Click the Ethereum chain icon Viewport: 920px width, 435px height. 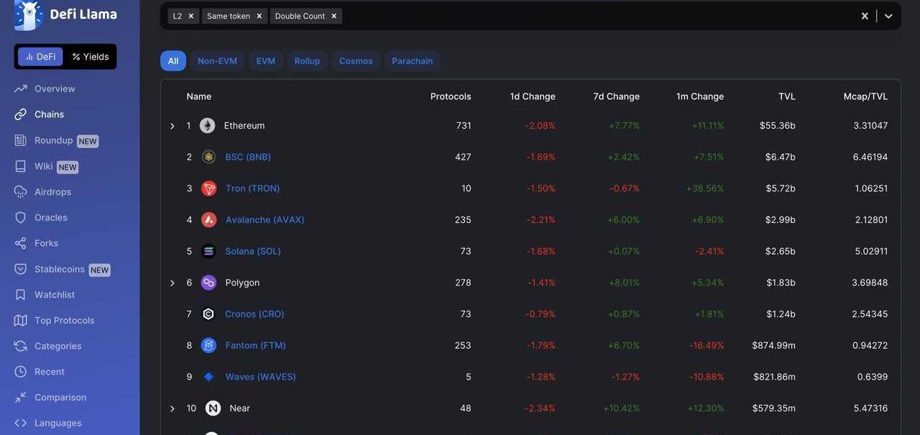click(x=207, y=126)
